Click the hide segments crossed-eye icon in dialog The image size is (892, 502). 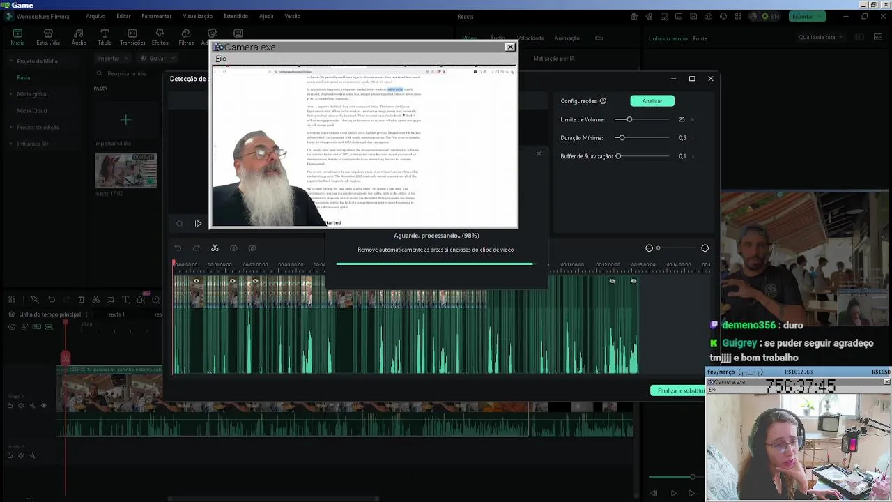(252, 248)
